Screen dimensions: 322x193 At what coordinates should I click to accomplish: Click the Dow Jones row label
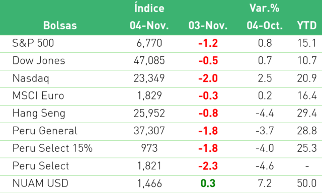[x=39, y=60]
